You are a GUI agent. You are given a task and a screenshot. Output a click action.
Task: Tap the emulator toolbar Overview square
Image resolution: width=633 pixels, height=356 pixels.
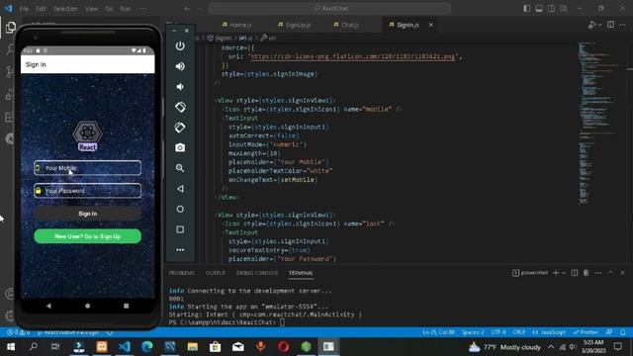pyautogui.click(x=180, y=229)
